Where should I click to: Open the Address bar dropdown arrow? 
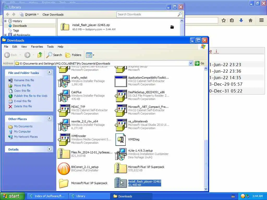(x=191, y=63)
